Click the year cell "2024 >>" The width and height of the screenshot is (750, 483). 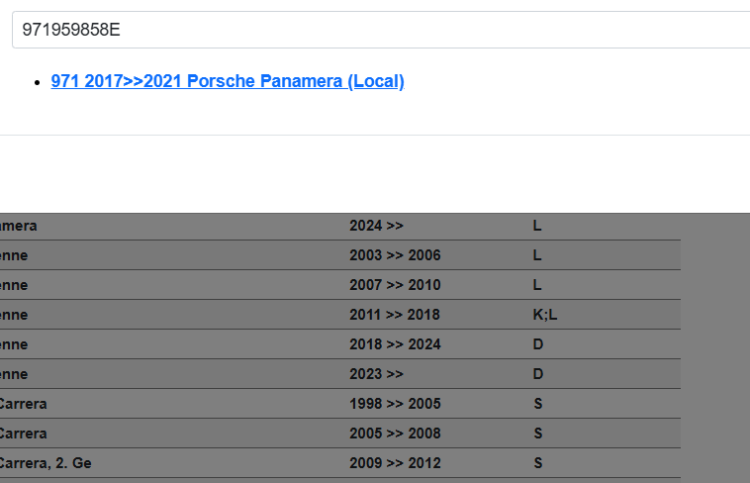pos(376,226)
